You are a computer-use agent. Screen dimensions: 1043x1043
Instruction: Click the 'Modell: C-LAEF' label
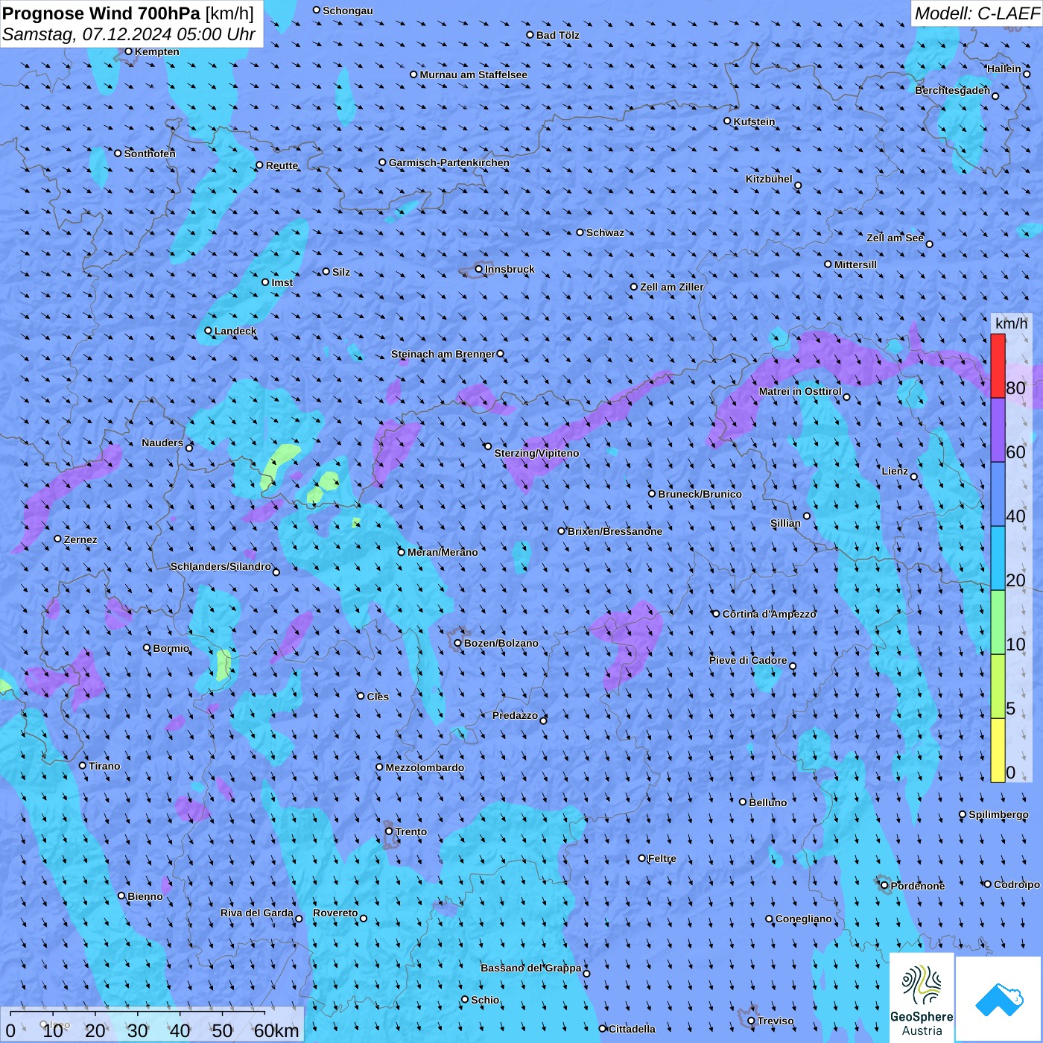977,13
